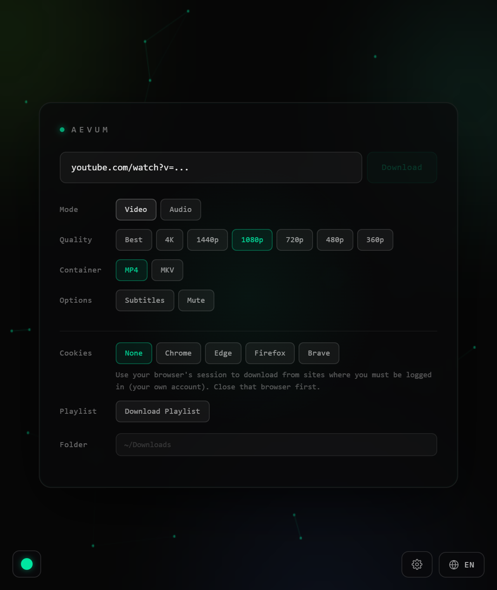This screenshot has height=590, width=497.
Task: Choose 360p quality
Action: click(x=375, y=240)
